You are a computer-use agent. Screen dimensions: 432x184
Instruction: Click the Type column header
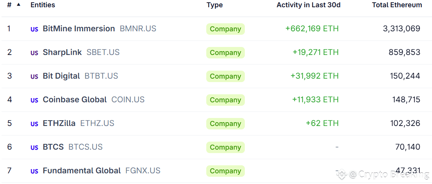[215, 5]
